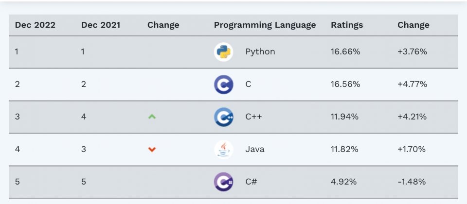The height and width of the screenshot is (204, 467).
Task: Click the Python language name
Action: click(x=260, y=52)
